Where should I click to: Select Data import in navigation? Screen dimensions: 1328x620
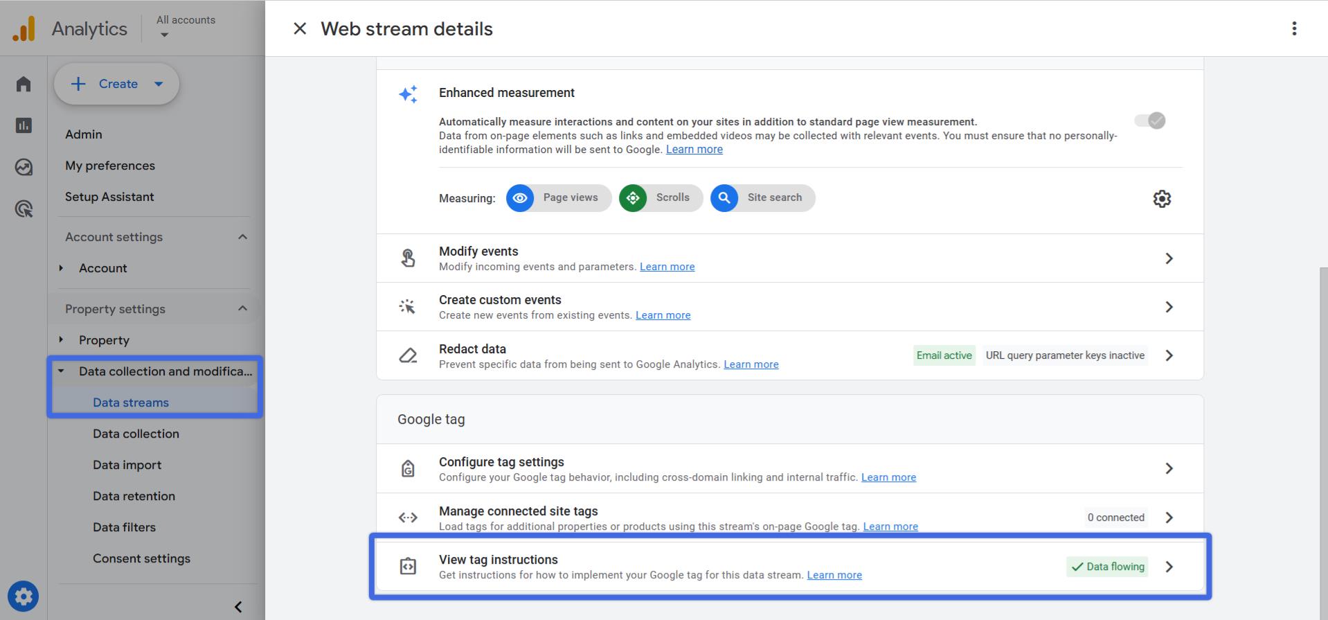pos(127,465)
